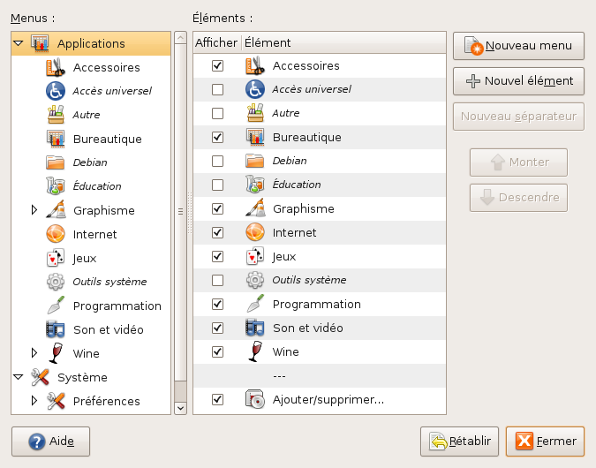The height and width of the screenshot is (468, 596).
Task: Click the Jeux playing cards icon in the Éléments list
Action: click(255, 257)
